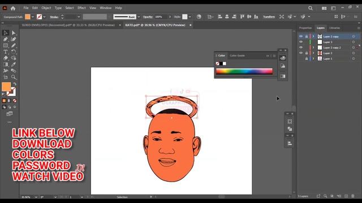This screenshot has height=203, width=362.
Task: Open the Search magnifier in top bar
Action: click(x=311, y=8)
